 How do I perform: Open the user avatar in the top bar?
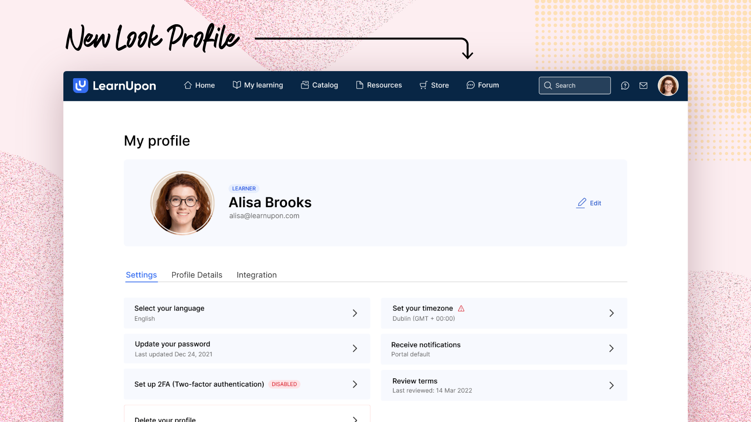coord(668,85)
